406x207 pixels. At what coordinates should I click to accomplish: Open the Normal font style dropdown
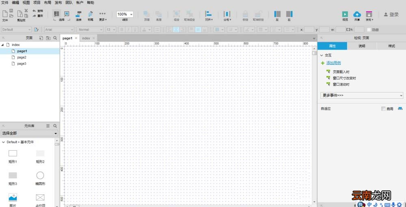pos(91,30)
